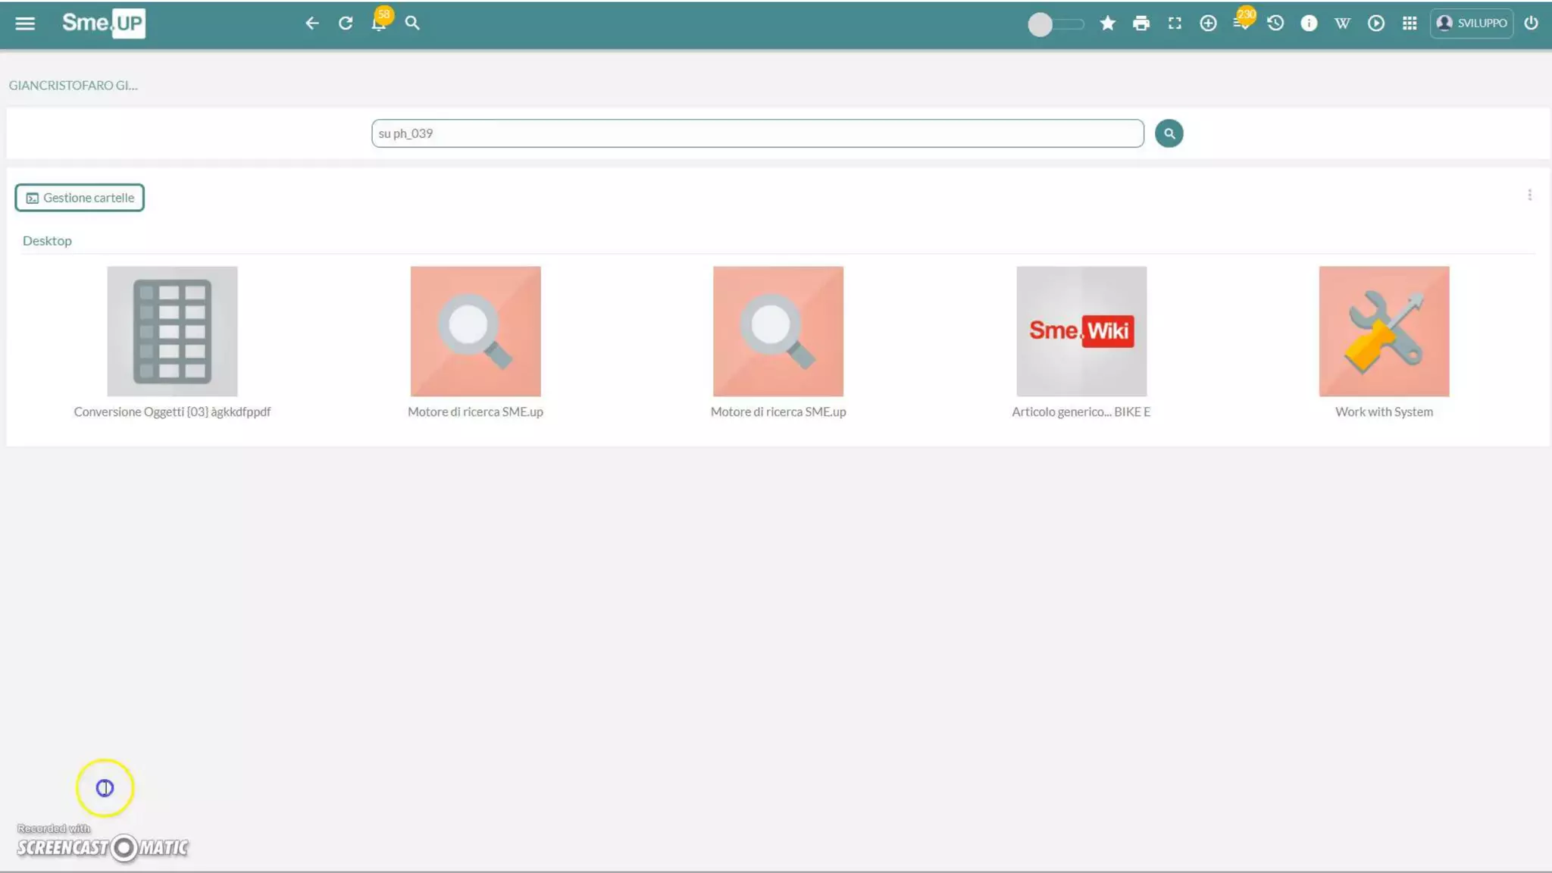The width and height of the screenshot is (1552, 873).
Task: Click the search field containing su ph_039
Action: (756, 133)
